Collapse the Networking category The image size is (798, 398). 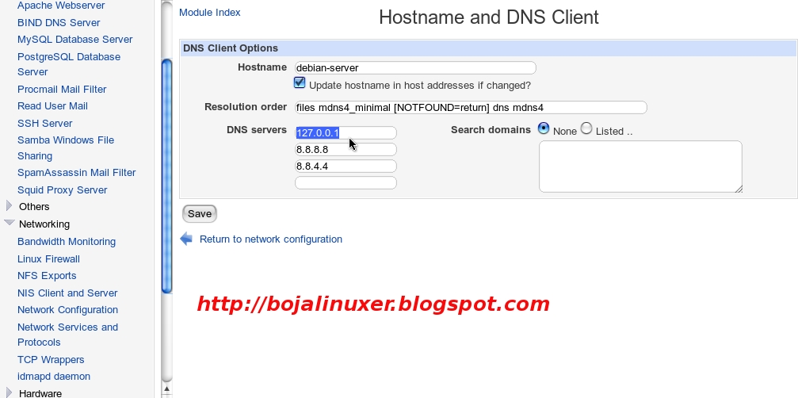(x=10, y=223)
